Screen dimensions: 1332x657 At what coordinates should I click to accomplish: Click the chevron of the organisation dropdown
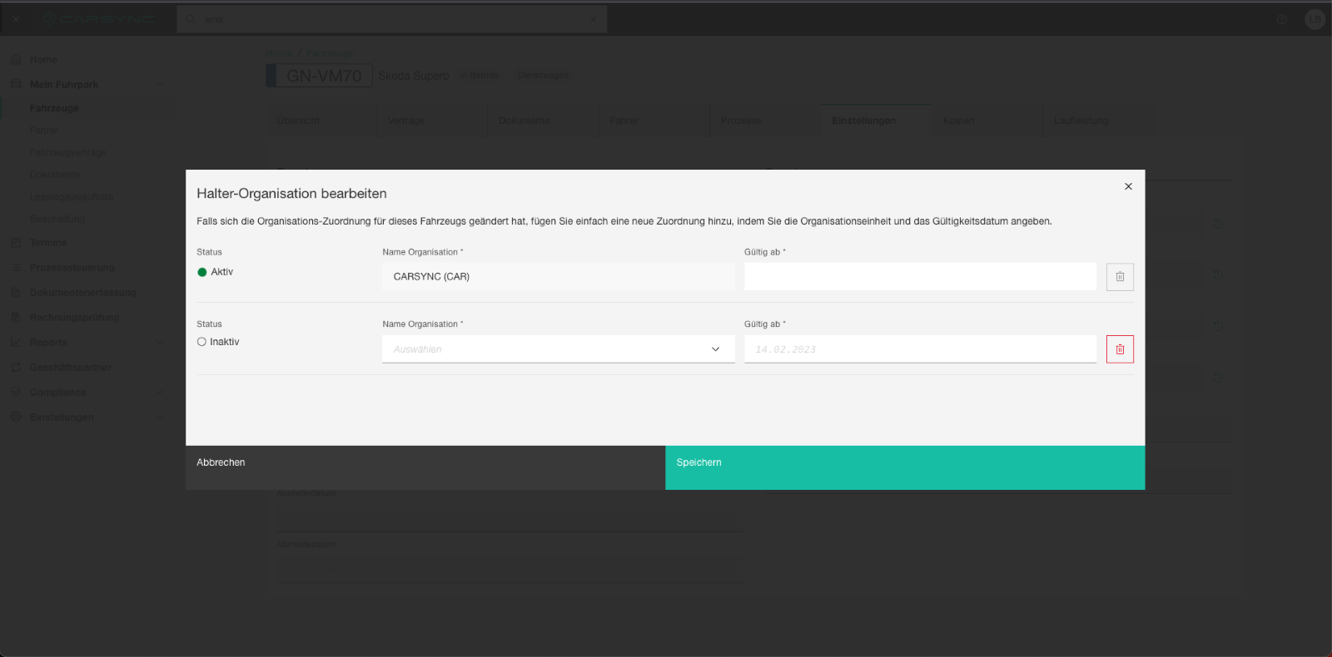[x=715, y=349]
